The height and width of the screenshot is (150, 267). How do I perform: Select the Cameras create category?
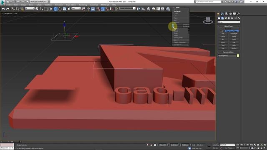(229, 18)
